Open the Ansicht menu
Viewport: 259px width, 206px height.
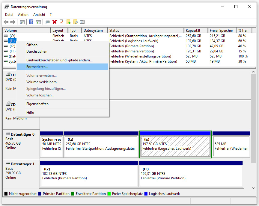click(39, 14)
